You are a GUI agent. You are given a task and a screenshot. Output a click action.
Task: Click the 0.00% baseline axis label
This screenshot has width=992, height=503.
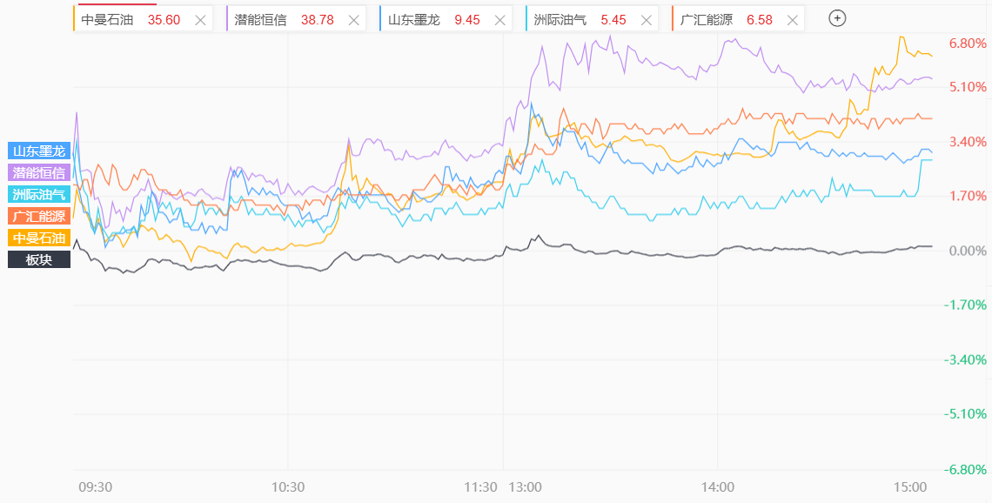[x=969, y=251]
